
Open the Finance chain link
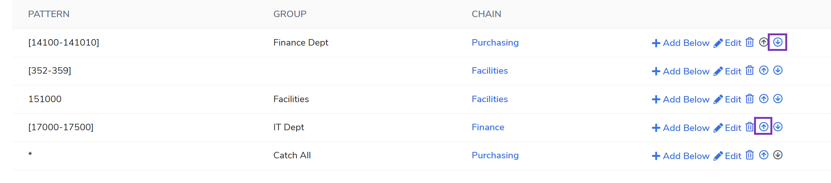pos(488,127)
